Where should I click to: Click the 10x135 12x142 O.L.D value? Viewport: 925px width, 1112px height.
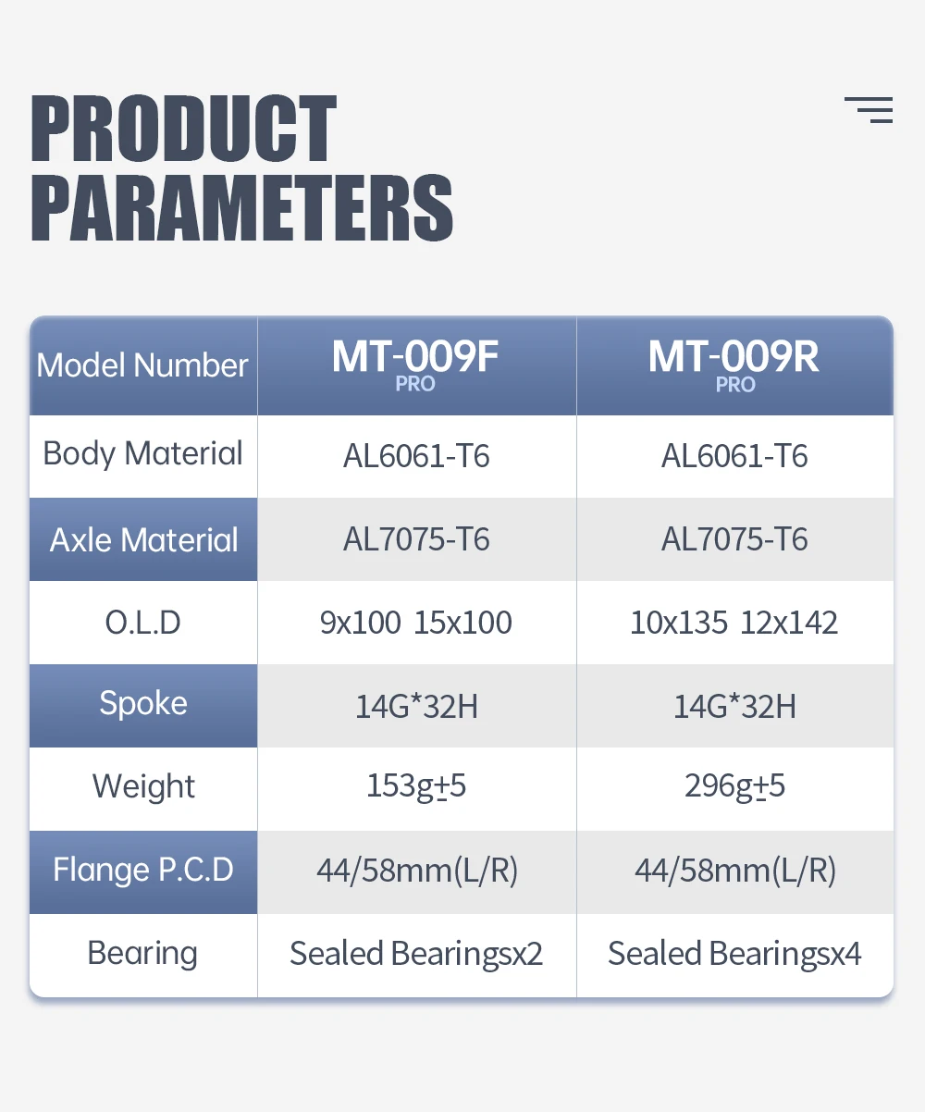[734, 623]
